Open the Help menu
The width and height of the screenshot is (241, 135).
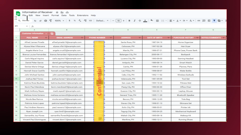click(x=93, y=15)
